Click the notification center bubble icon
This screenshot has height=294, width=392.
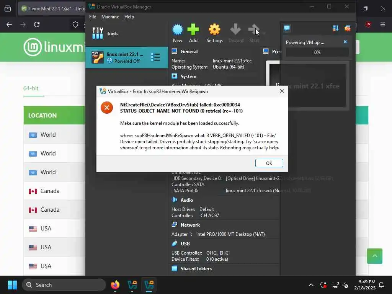click(287, 28)
